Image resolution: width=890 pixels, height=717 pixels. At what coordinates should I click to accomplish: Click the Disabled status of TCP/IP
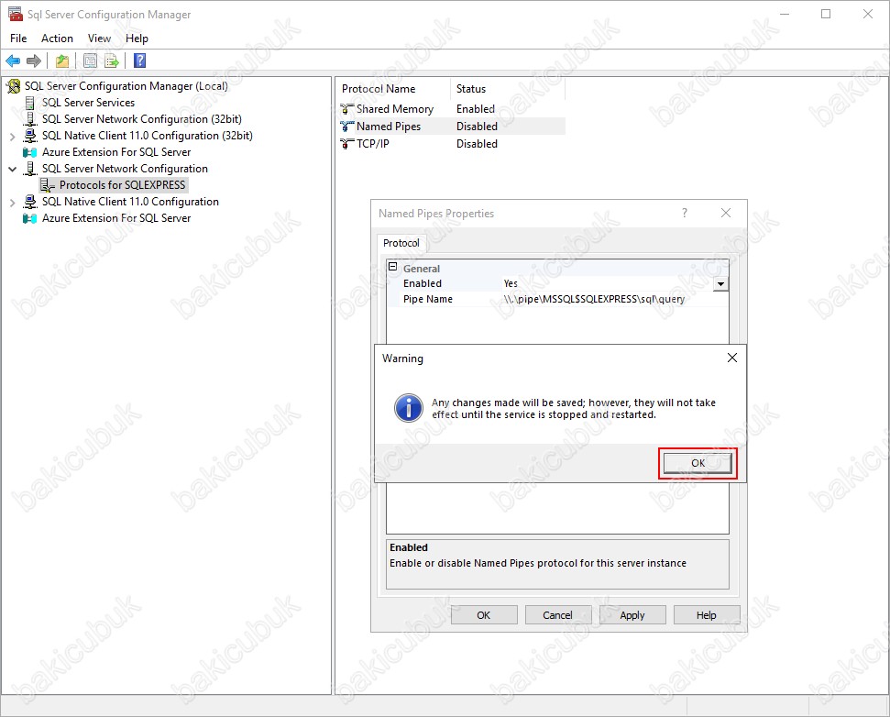coord(477,144)
